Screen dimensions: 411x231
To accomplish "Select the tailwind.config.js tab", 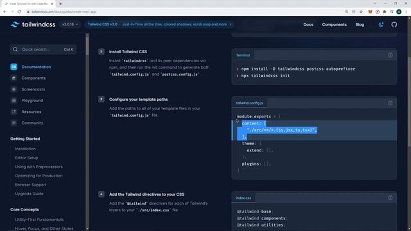I will point(250,103).
